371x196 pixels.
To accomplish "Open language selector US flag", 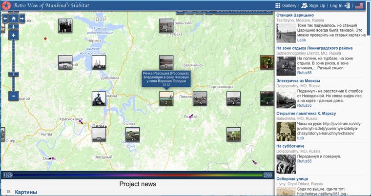I will tap(359, 5).
